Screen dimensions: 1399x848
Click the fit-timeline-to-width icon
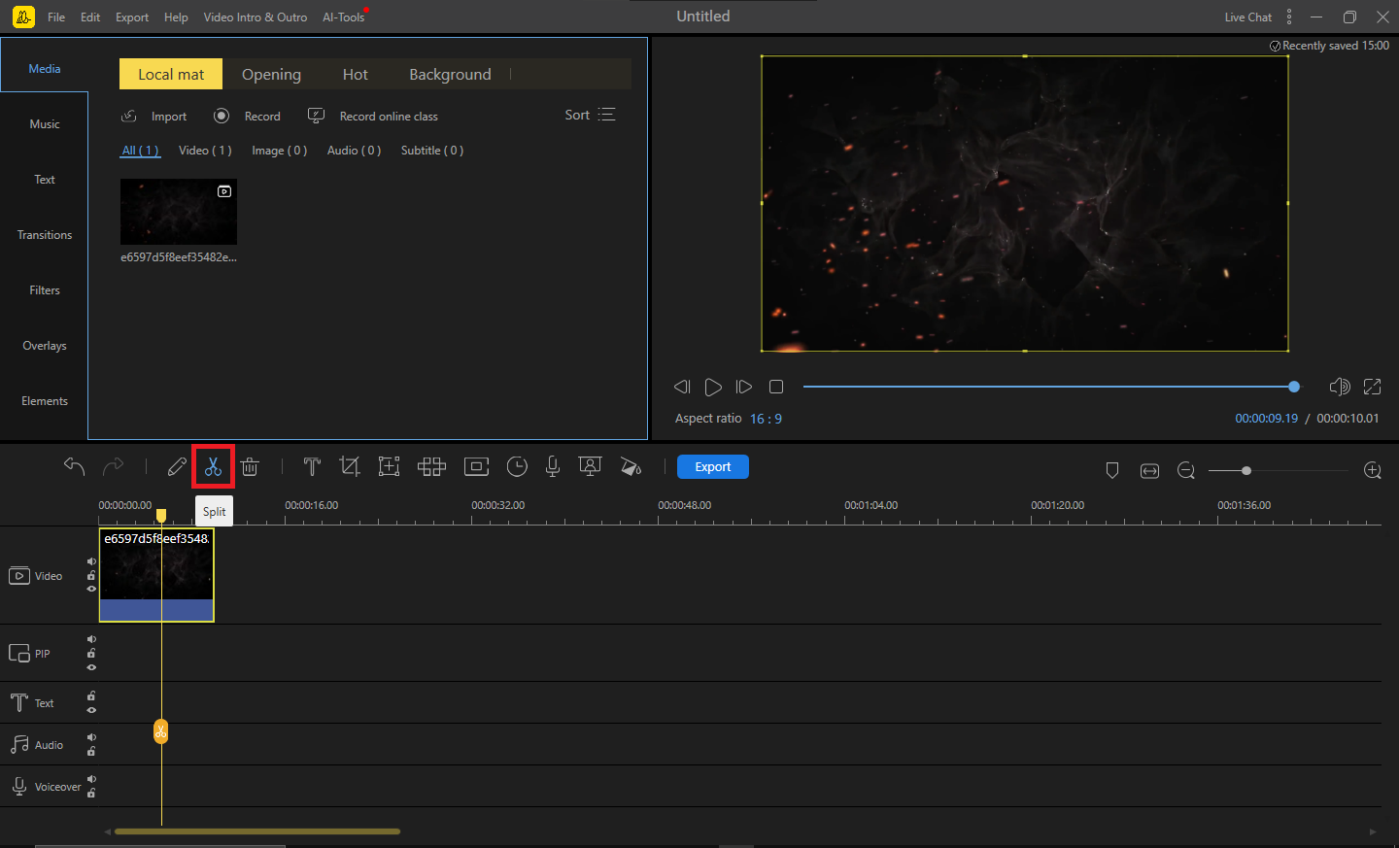[x=1149, y=471]
